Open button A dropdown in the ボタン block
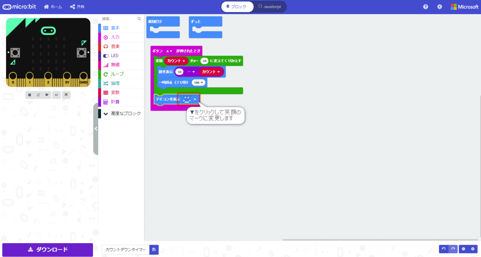The width and height of the screenshot is (481, 257). click(x=169, y=51)
